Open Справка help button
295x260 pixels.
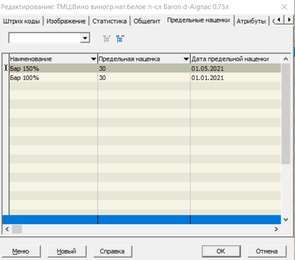112,251
